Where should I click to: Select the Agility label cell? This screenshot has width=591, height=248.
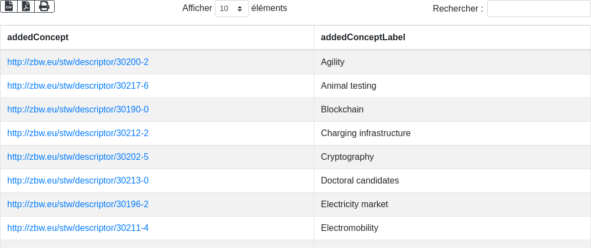click(333, 62)
